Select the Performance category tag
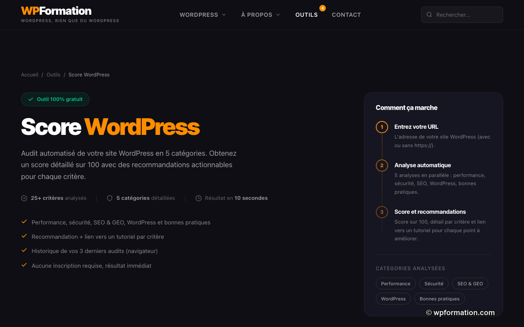Screen dimensions: 524x327 point(396,284)
